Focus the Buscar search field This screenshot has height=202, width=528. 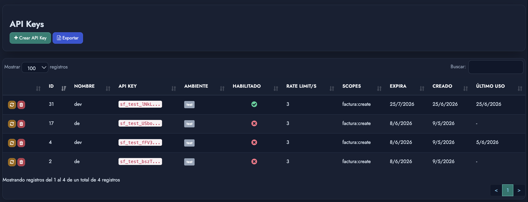(x=496, y=67)
